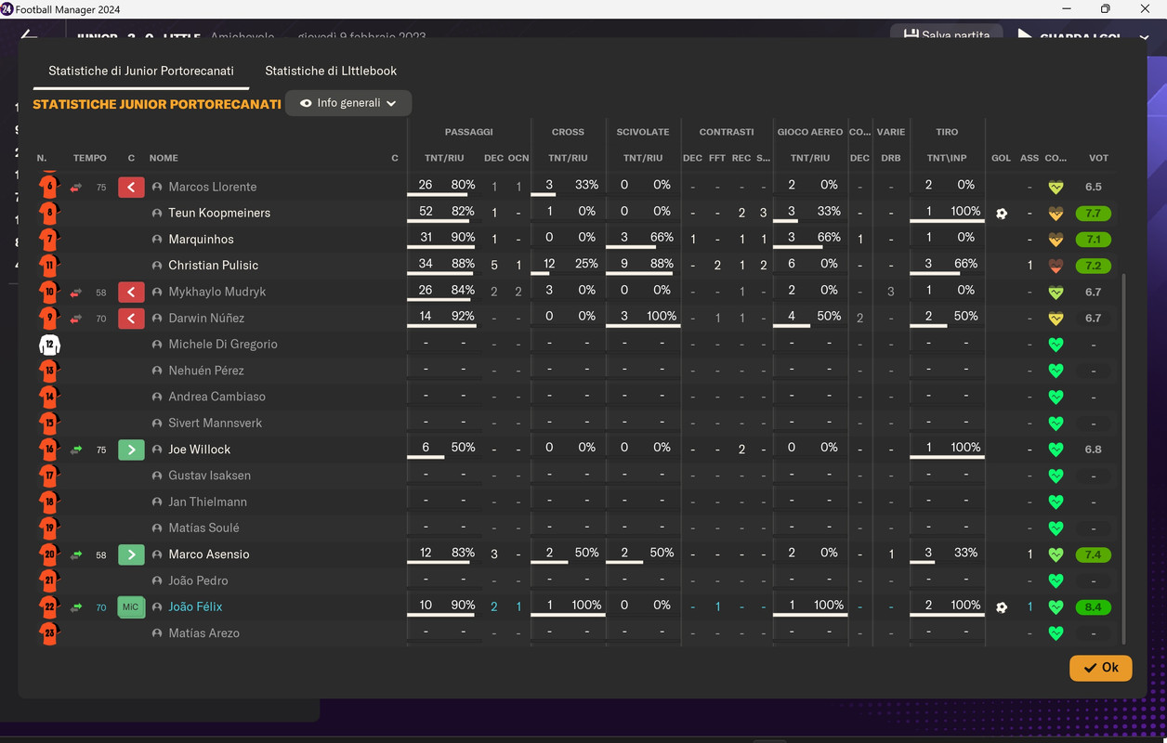The width and height of the screenshot is (1167, 743).
Task: Click the SCIVOLATE group header
Action: pos(643,132)
